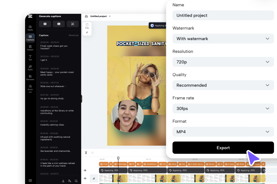Click caption timestamp 00:00:00 - 00:02:04
The height and width of the screenshot is (184, 277).
(50, 42)
